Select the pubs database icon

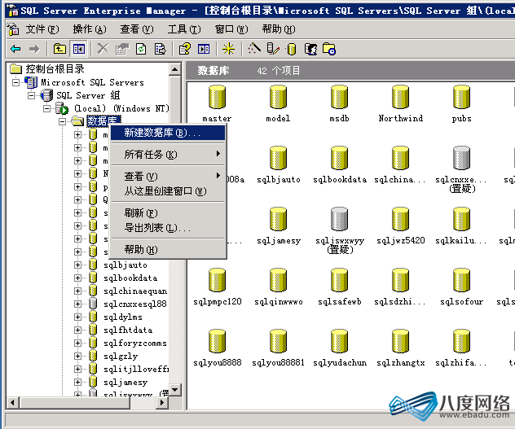pos(461,97)
